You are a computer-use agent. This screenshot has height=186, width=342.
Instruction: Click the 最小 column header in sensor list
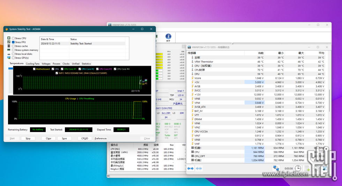click(275, 53)
